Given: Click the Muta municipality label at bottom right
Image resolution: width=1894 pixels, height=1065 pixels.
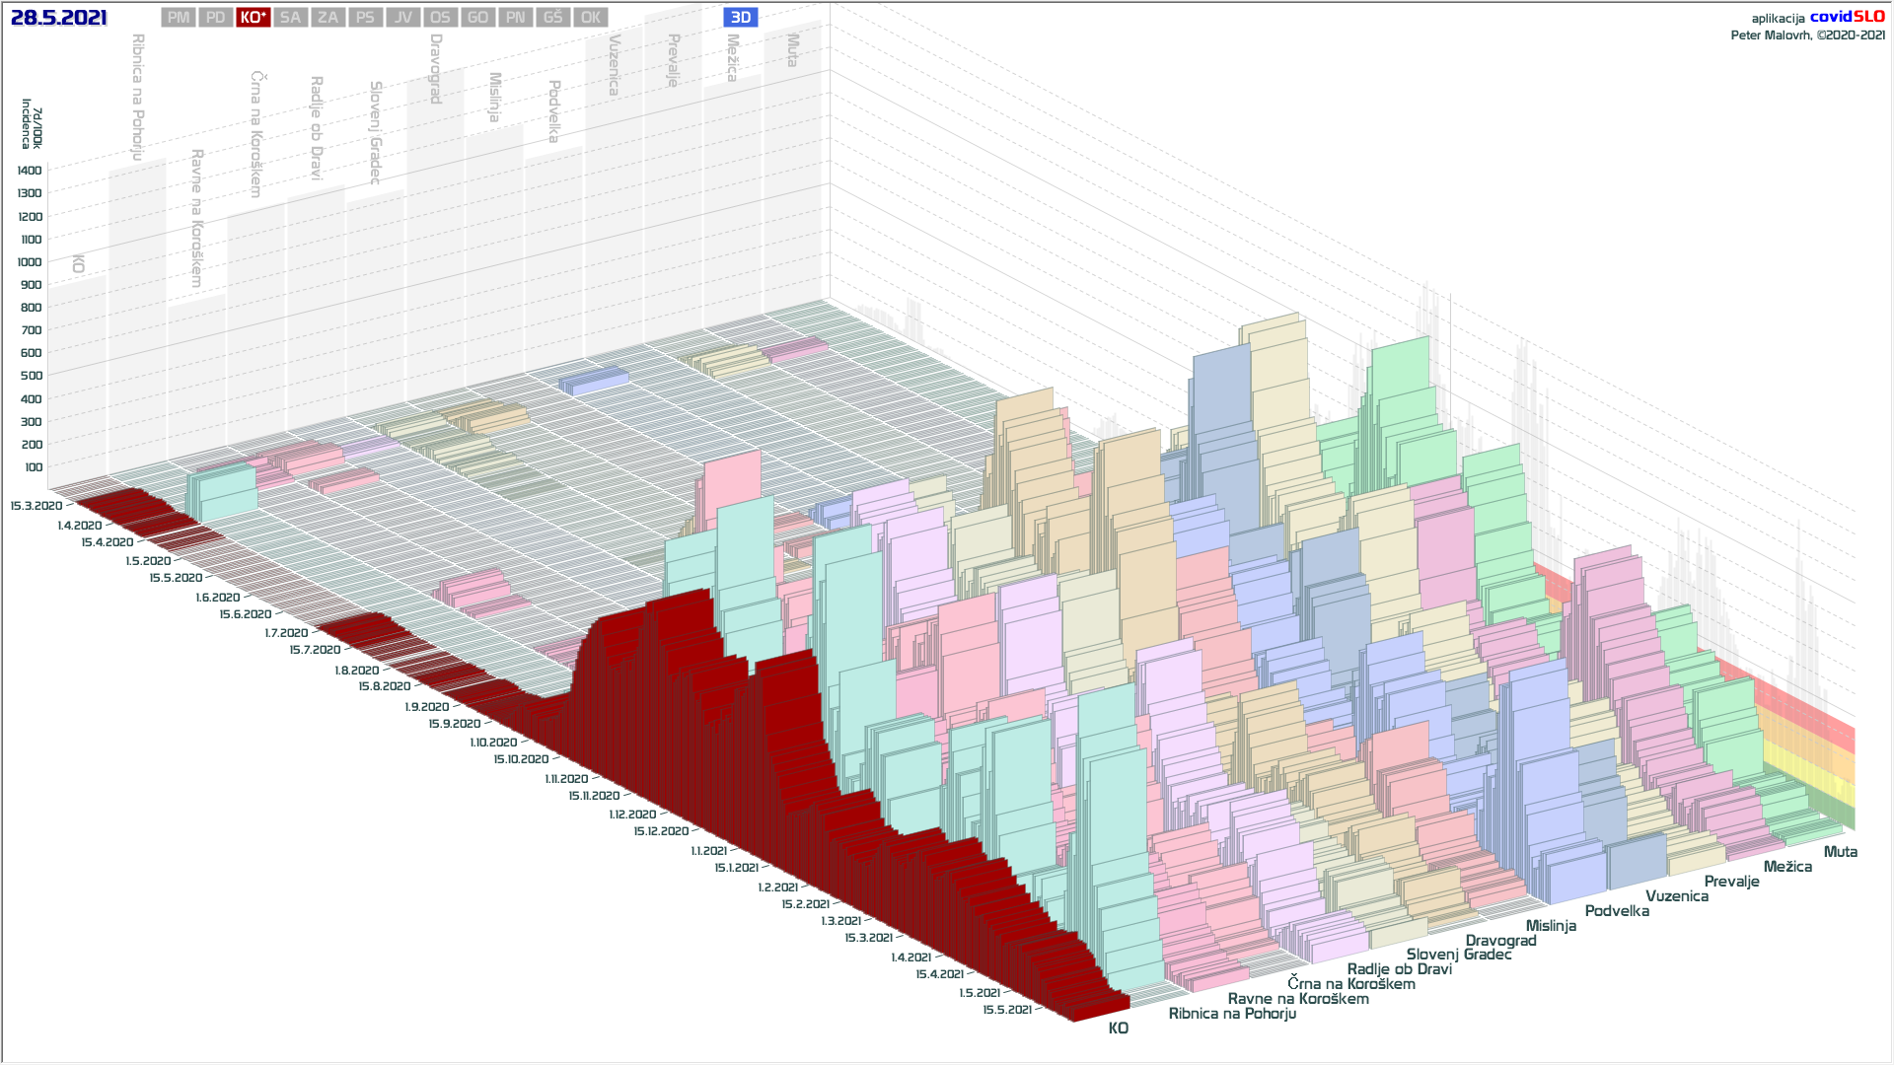Looking at the screenshot, I should (x=1840, y=852).
